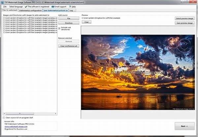198x137 pixels.
Task: Click the Directory button under Add source
Action: click(x=69, y=23)
